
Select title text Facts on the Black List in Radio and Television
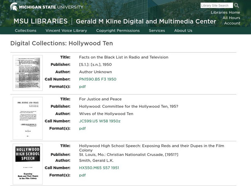click(124, 57)
